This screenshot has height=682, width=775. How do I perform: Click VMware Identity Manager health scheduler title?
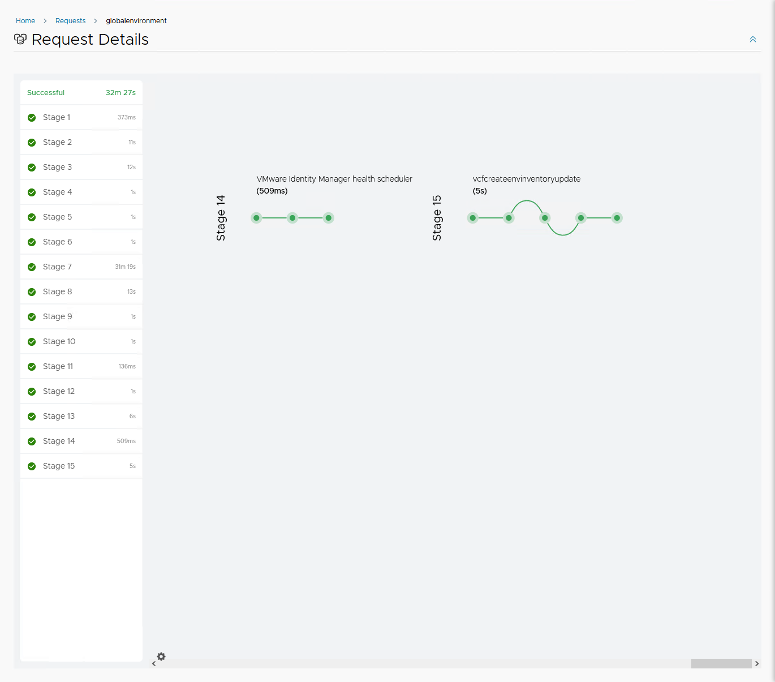point(334,179)
